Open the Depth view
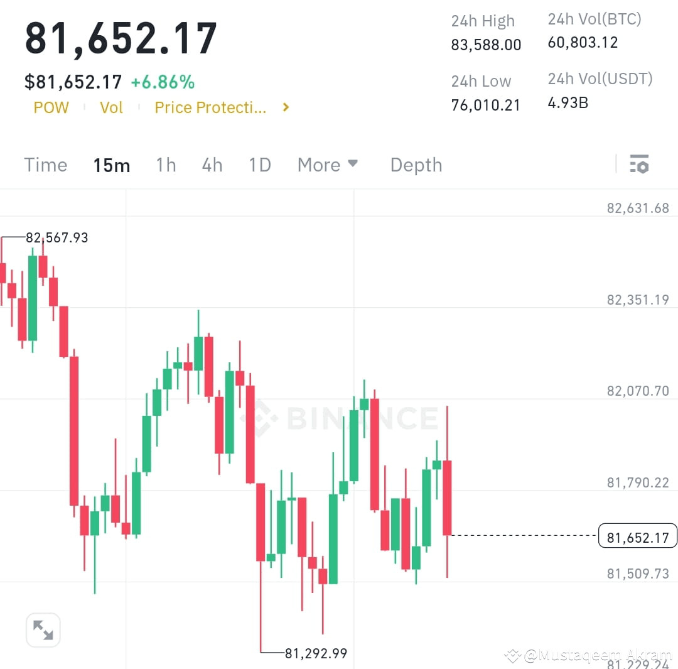The width and height of the screenshot is (678, 669). click(x=416, y=165)
